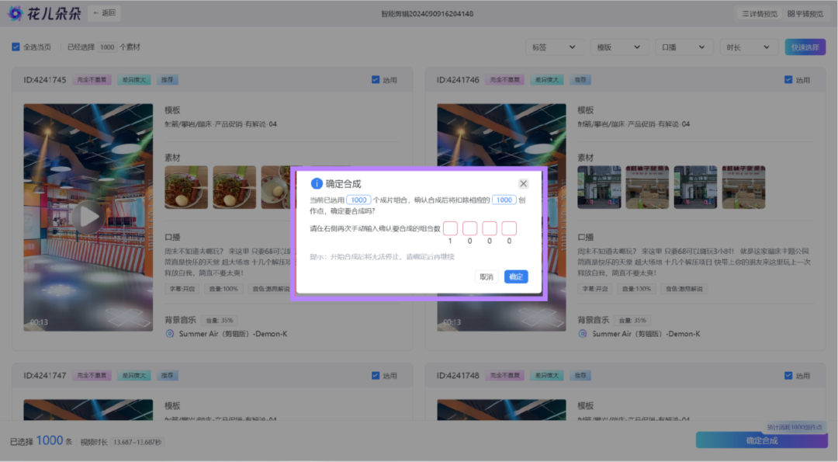Play the video preview of ID:4241745

click(88, 217)
